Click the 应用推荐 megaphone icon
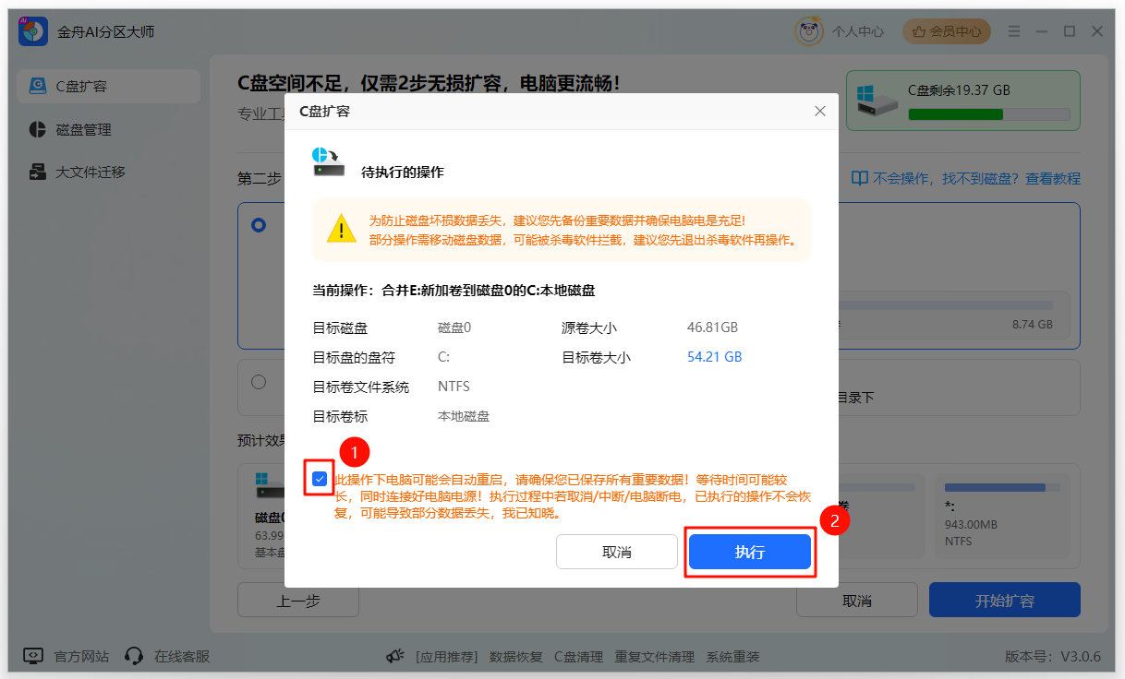1125x679 pixels. (395, 656)
